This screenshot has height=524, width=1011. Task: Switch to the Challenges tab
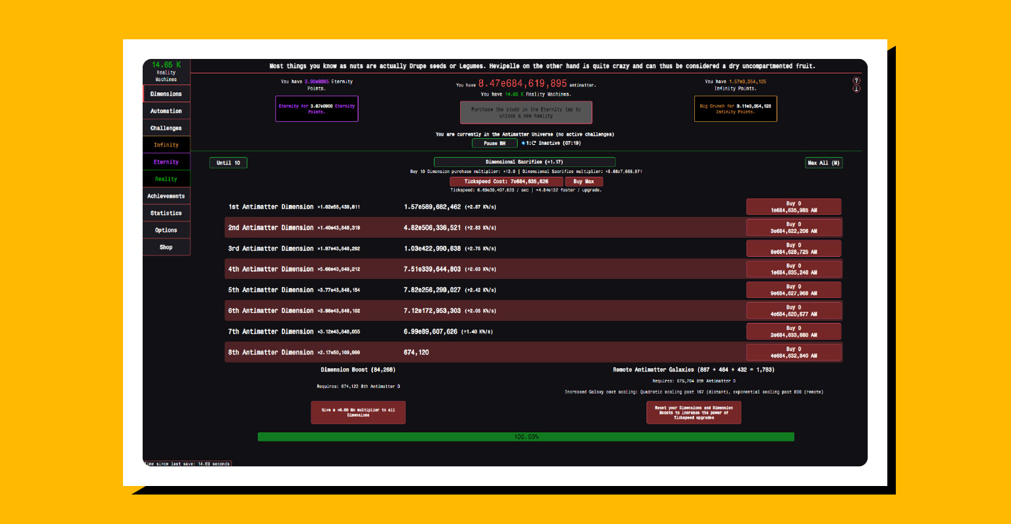tap(166, 128)
